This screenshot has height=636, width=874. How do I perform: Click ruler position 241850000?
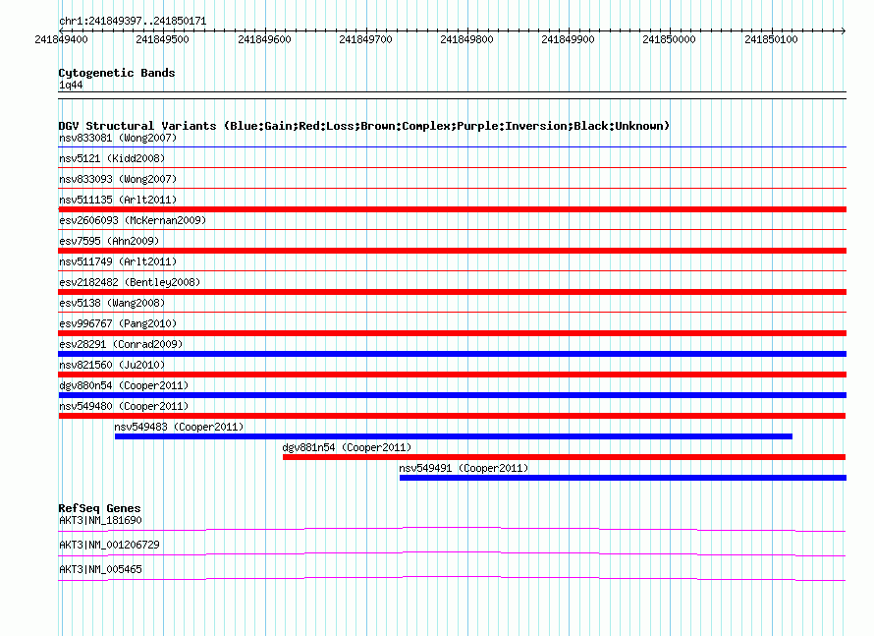coord(669,39)
